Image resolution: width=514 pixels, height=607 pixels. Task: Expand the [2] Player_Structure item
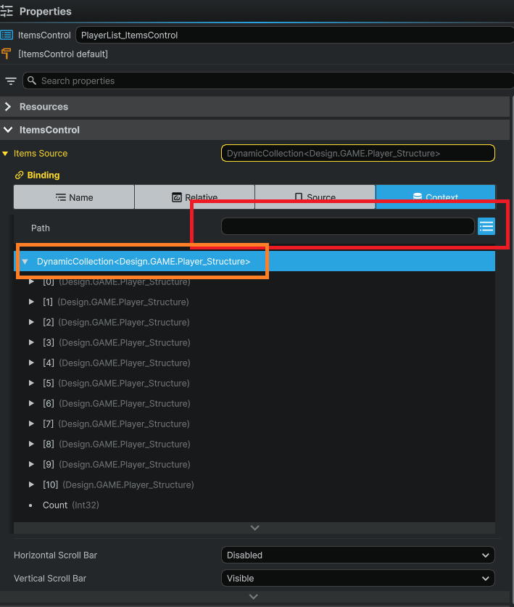click(x=31, y=322)
